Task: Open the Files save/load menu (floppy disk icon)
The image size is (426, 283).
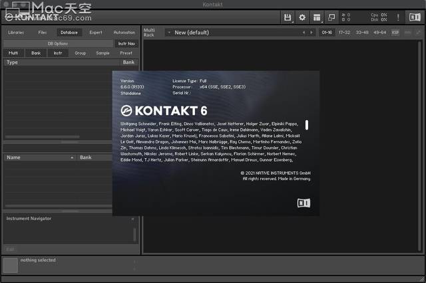Action: (288, 18)
